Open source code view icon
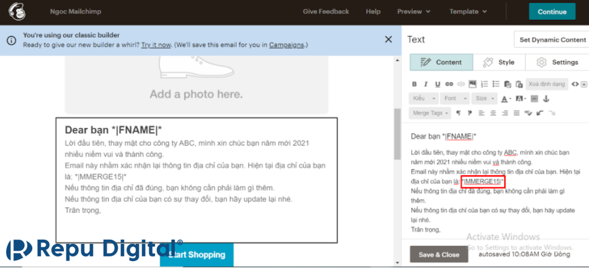The image size is (589, 268). (x=575, y=84)
